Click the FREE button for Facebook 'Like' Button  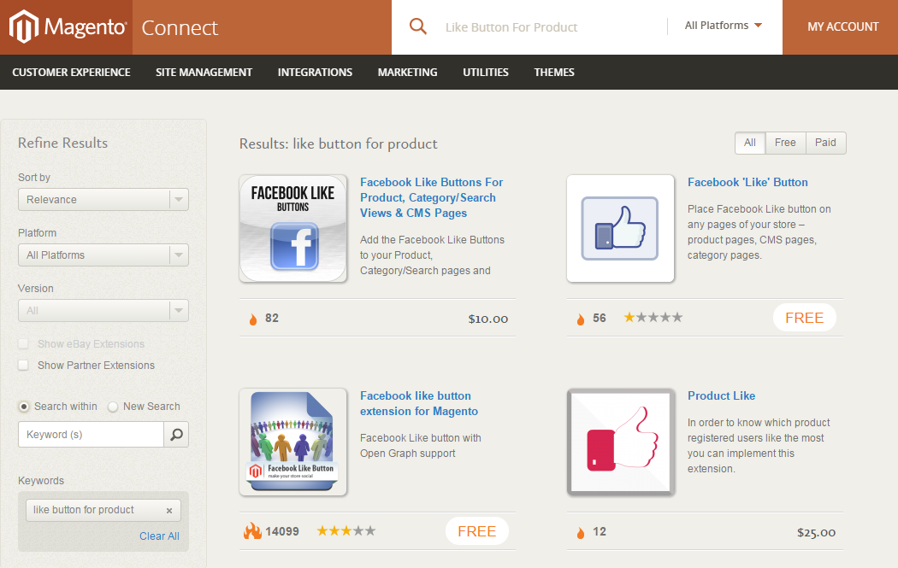pyautogui.click(x=805, y=318)
